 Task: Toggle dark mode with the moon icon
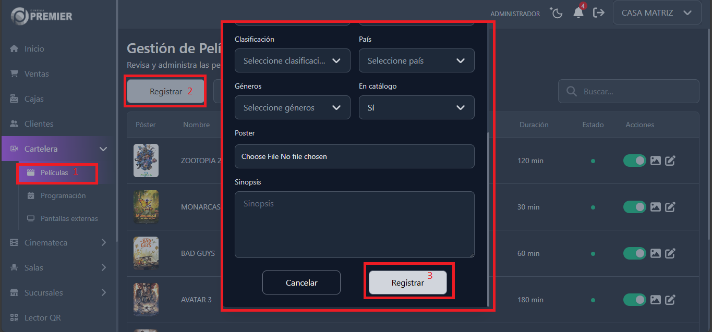[x=556, y=13]
